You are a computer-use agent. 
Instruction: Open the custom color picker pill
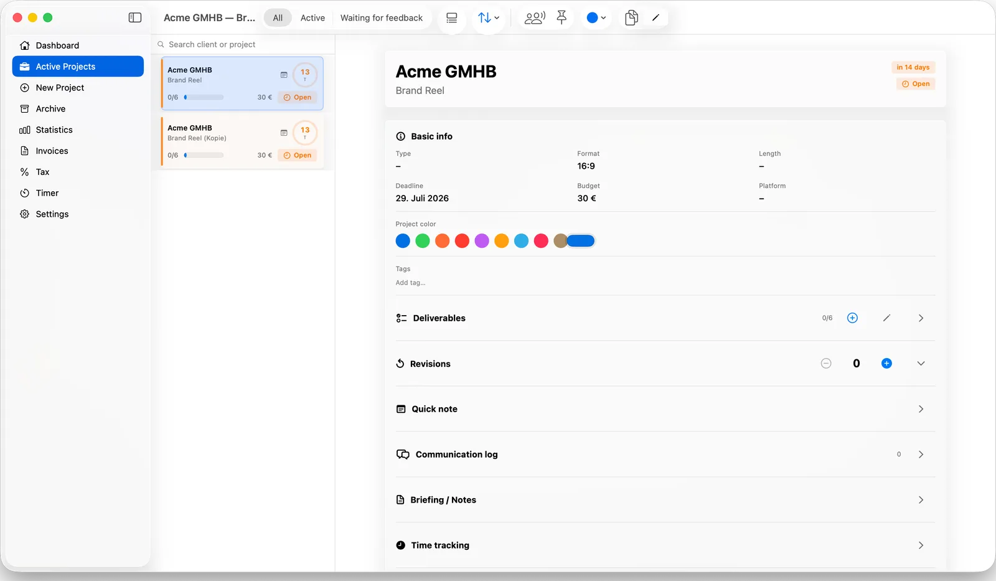[x=581, y=241]
